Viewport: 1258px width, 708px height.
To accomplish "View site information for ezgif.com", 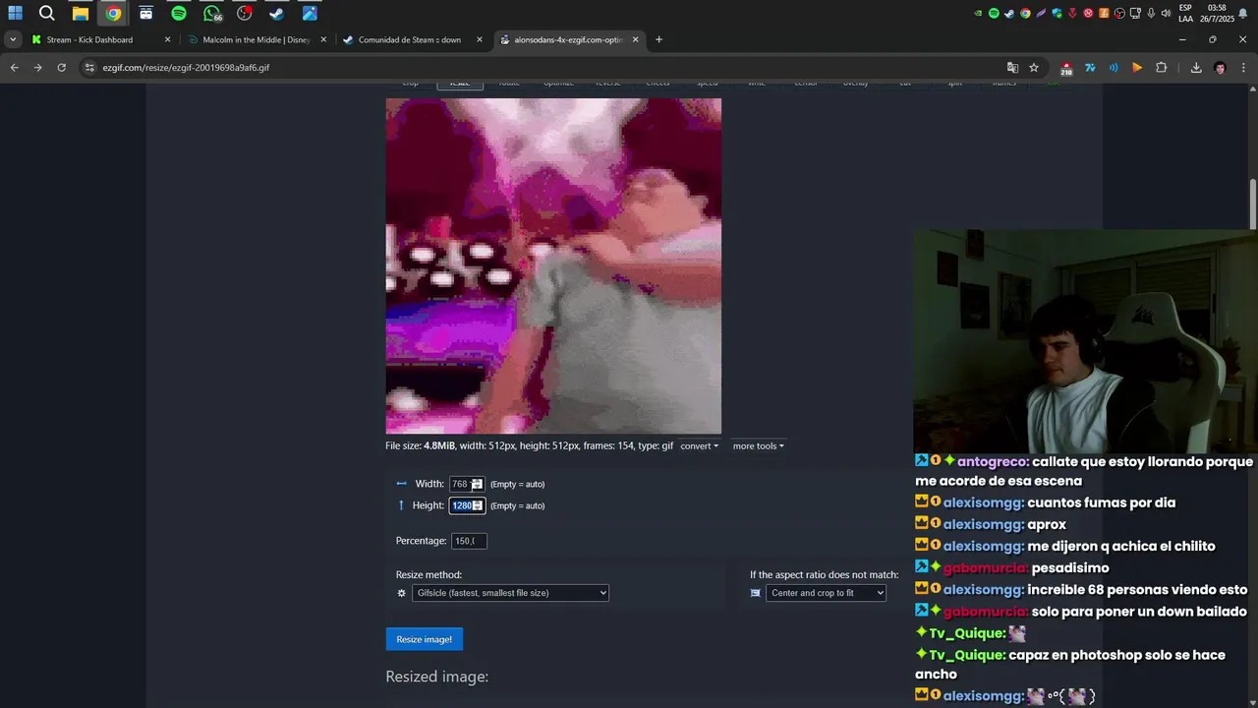I will pyautogui.click(x=89, y=68).
